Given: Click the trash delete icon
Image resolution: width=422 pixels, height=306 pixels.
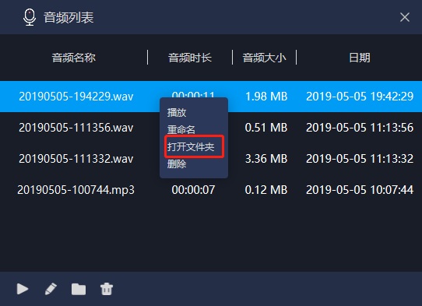Looking at the screenshot, I should 107,289.
